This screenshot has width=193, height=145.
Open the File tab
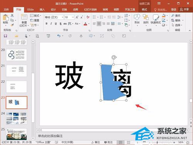(x=6, y=9)
